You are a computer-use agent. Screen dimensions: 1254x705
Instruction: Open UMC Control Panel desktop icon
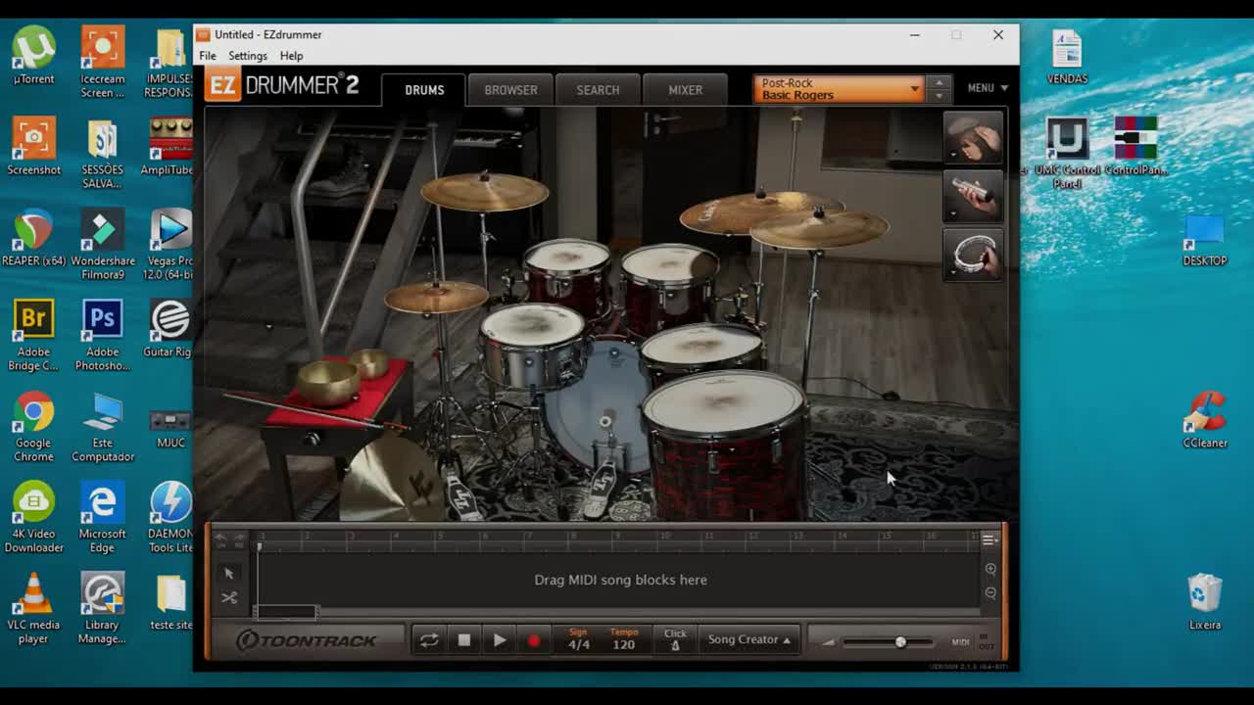pos(1068,154)
